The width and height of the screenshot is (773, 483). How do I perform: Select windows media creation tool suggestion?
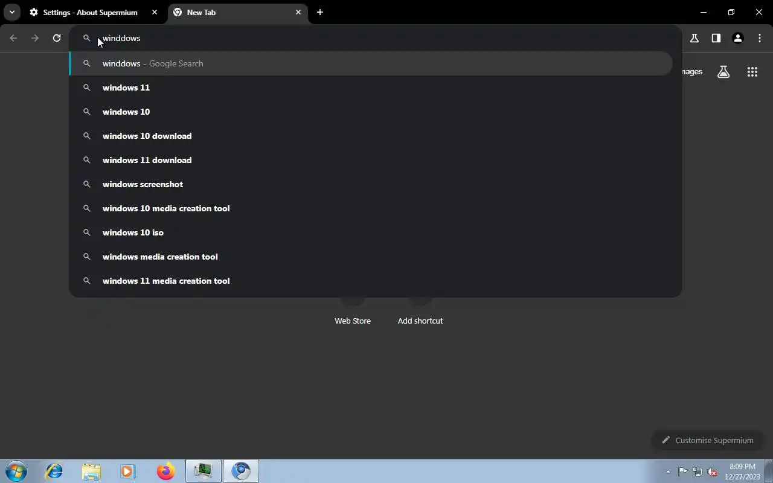tap(371, 257)
